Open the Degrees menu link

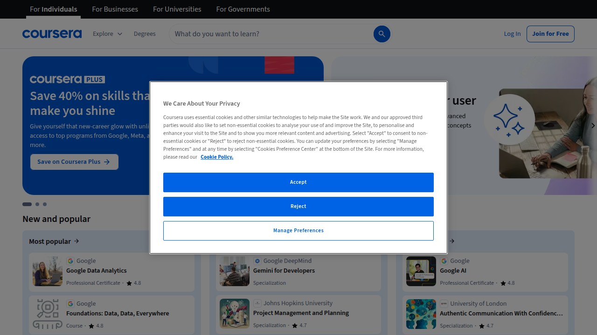[145, 33]
